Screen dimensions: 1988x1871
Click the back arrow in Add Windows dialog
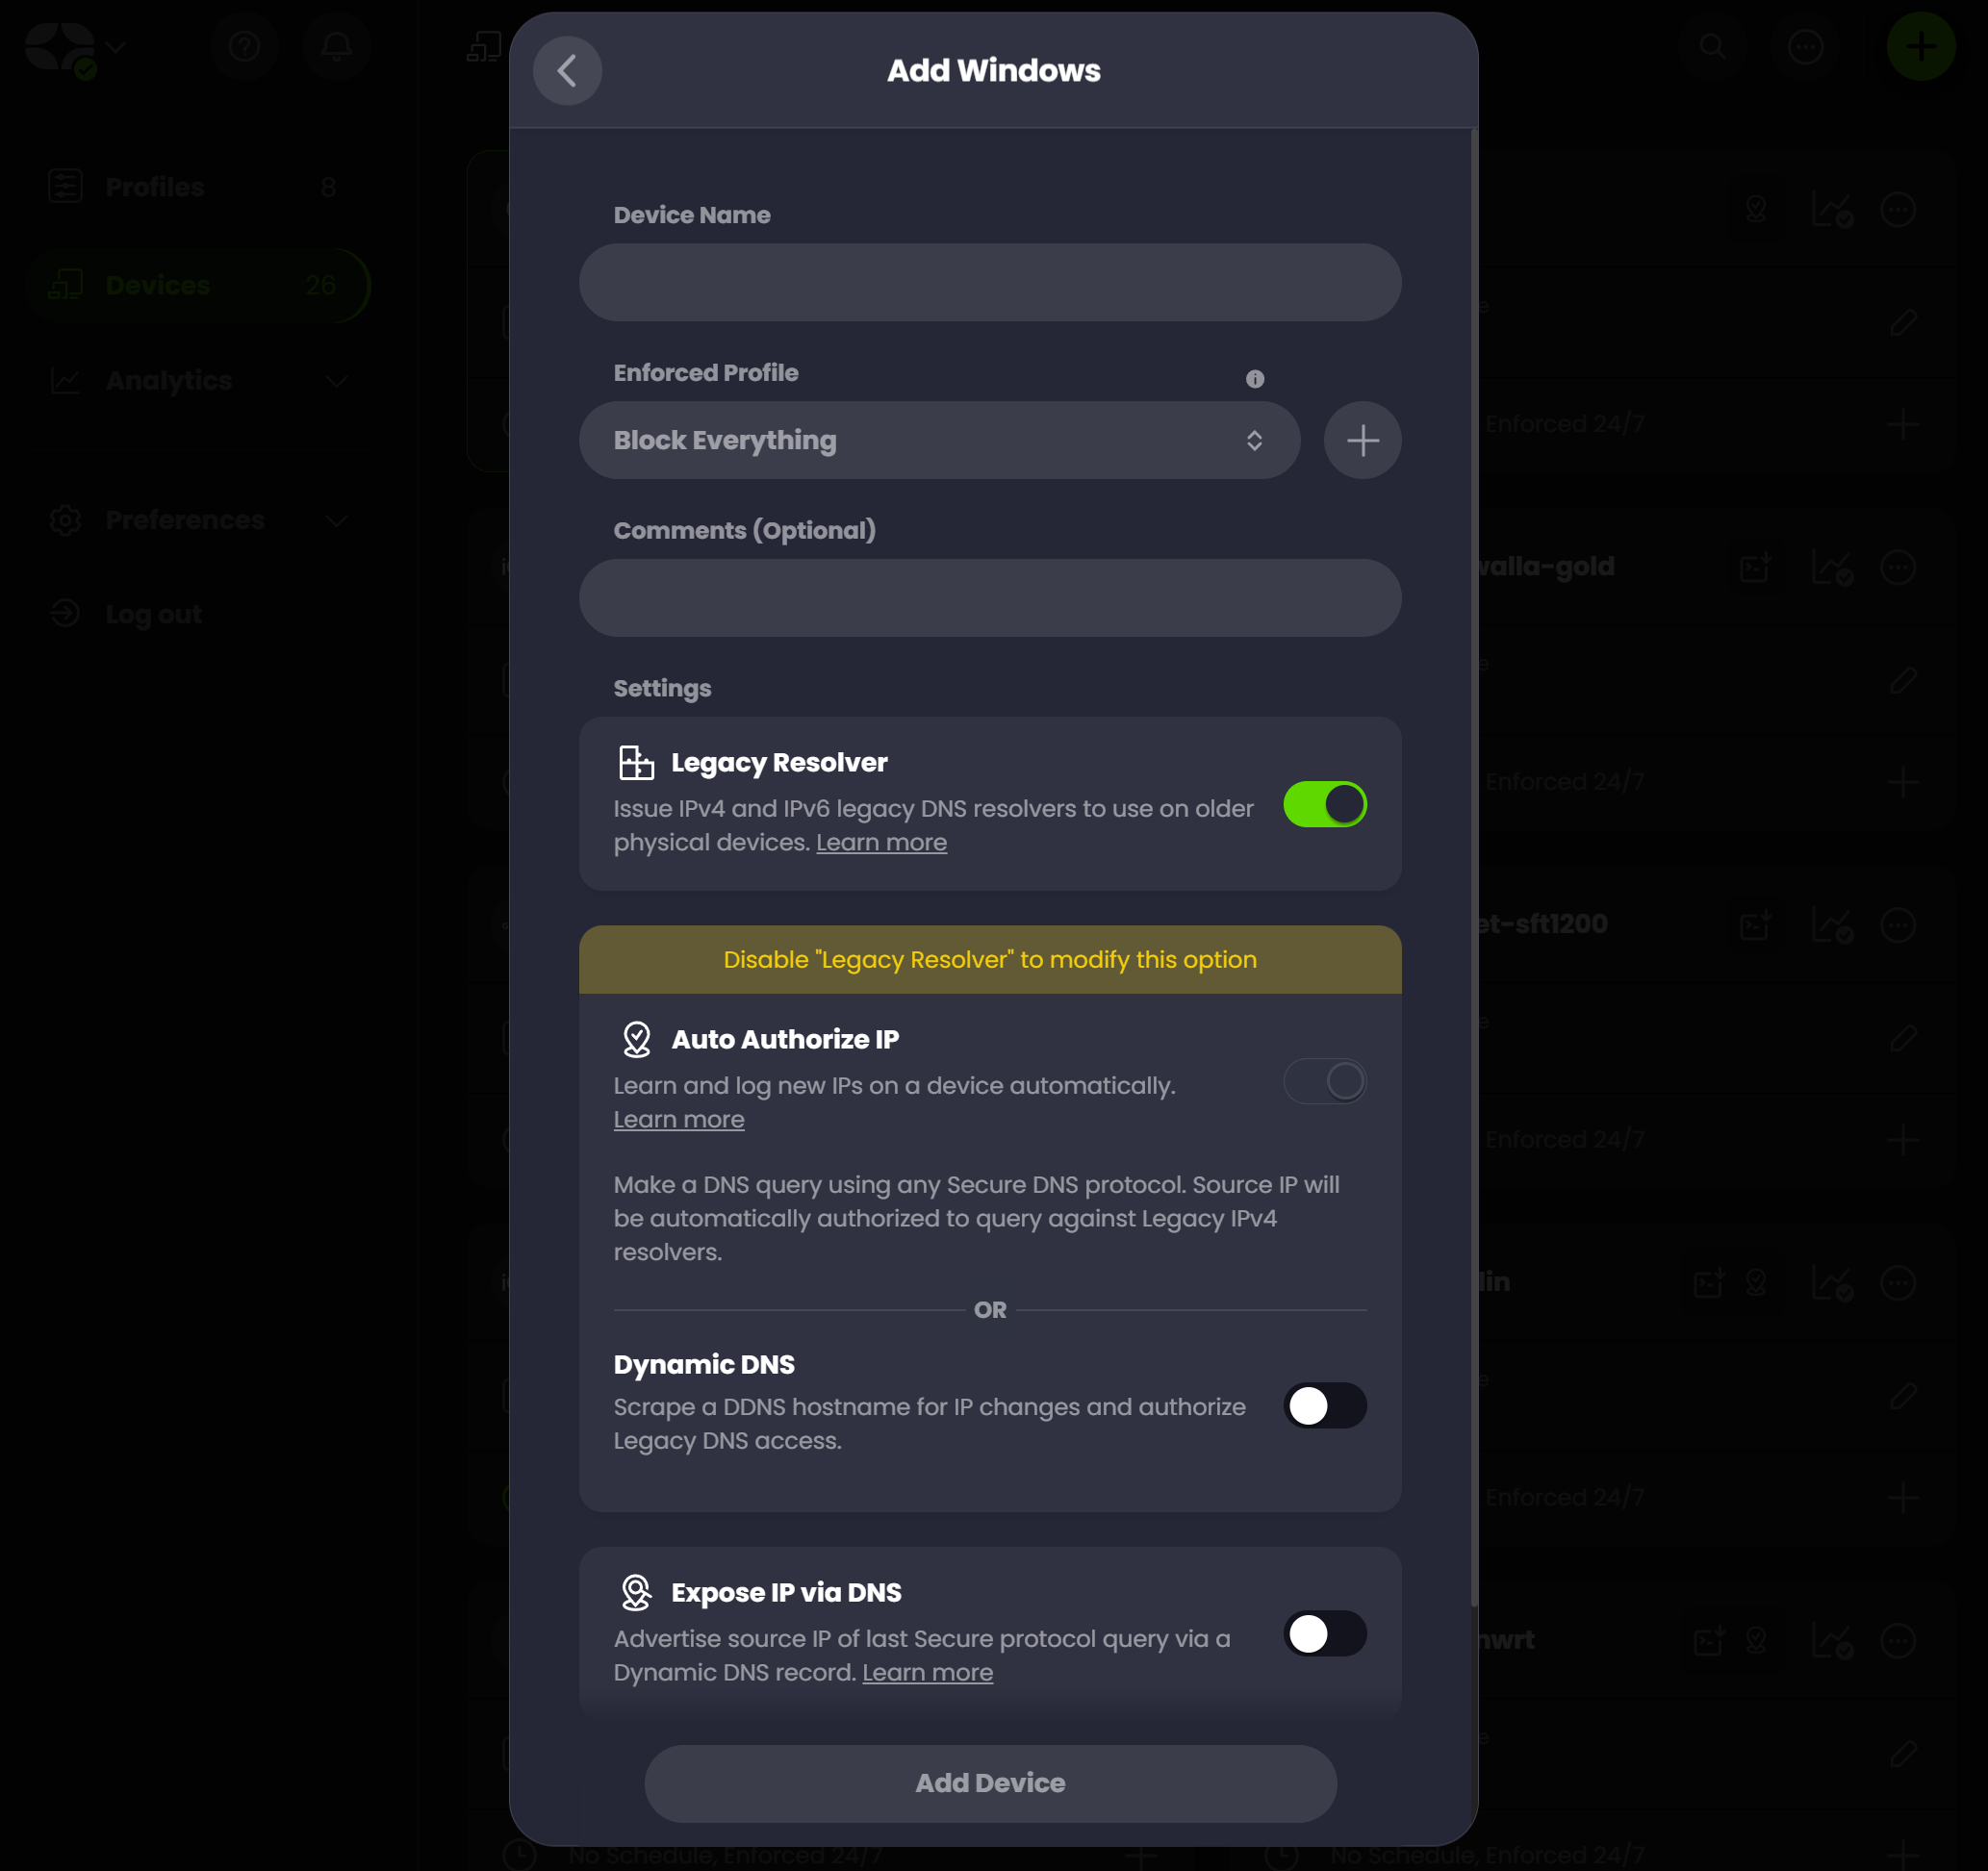[x=567, y=71]
